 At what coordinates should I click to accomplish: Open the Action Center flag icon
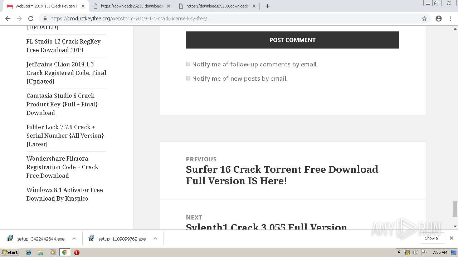coord(424,252)
